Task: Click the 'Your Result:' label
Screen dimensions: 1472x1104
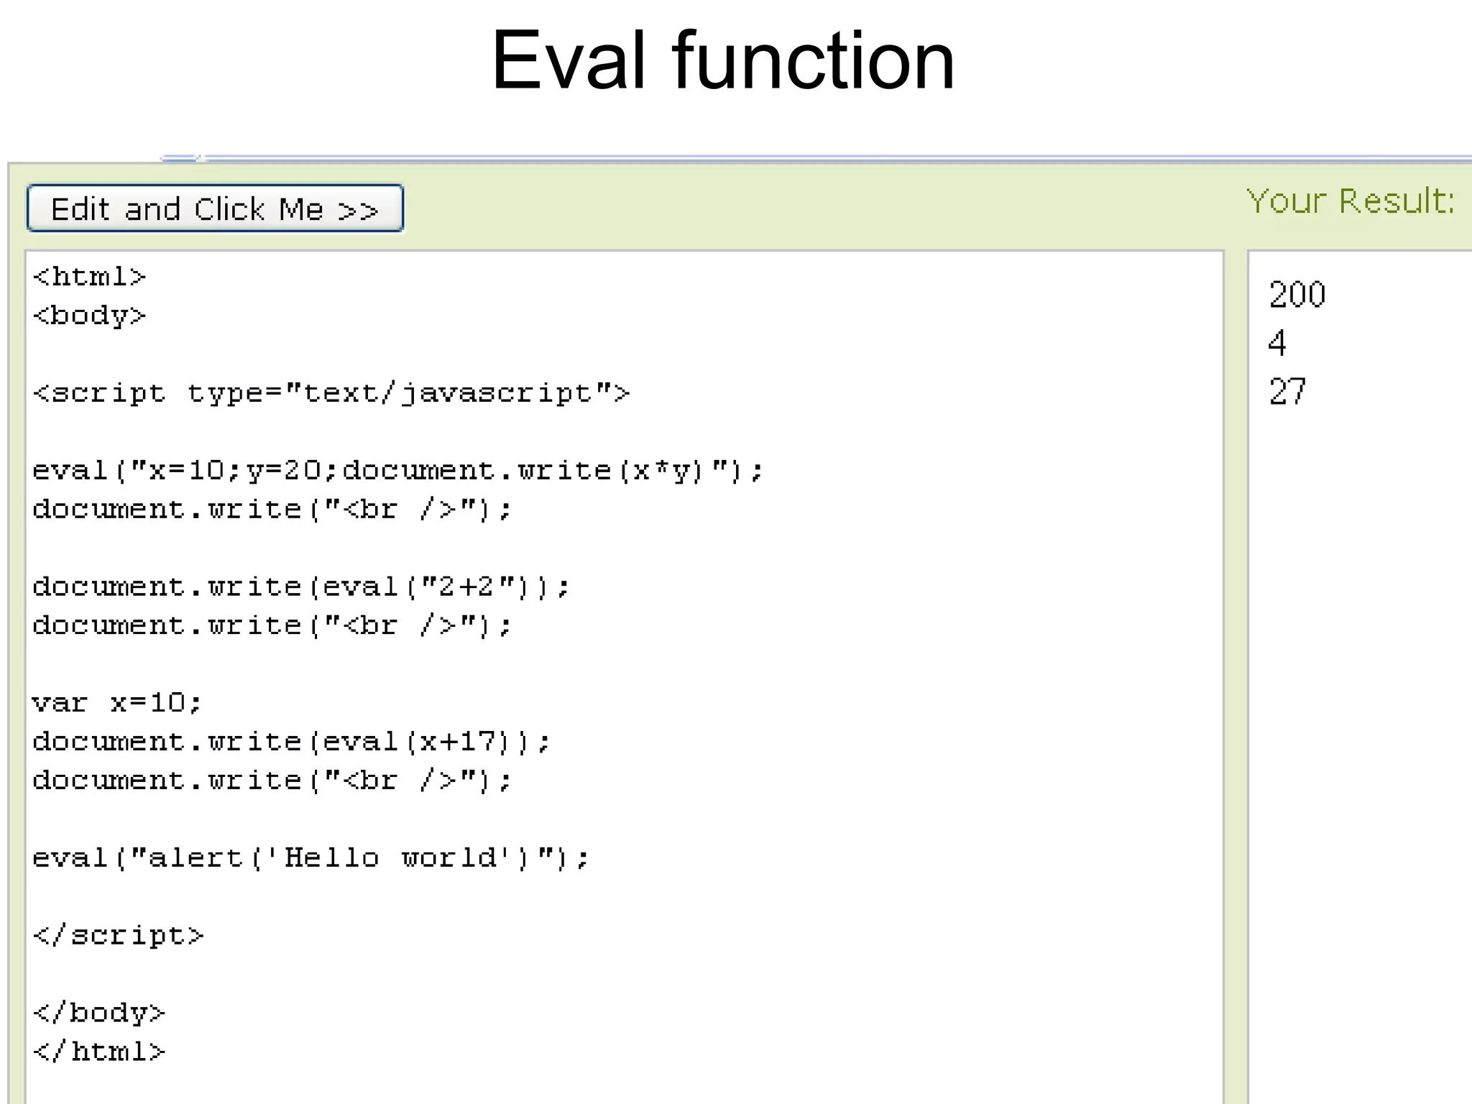Action: (1351, 201)
